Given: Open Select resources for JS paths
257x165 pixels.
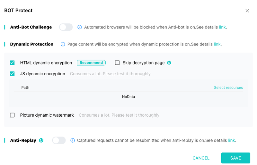Looking at the screenshot, I should 228,88.
